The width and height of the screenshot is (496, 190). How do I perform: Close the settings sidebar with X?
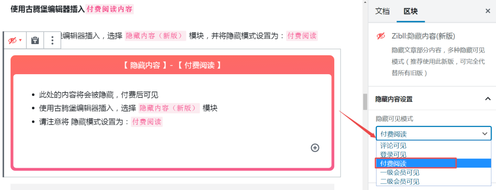click(x=488, y=11)
